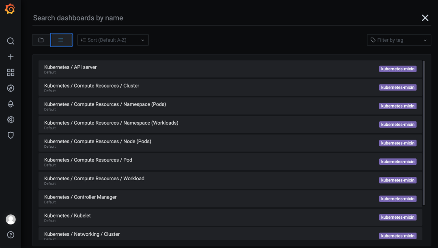Click kubernetes-mixin tag on Namespace (Workloads) row
The image size is (438, 248).
pyautogui.click(x=398, y=125)
